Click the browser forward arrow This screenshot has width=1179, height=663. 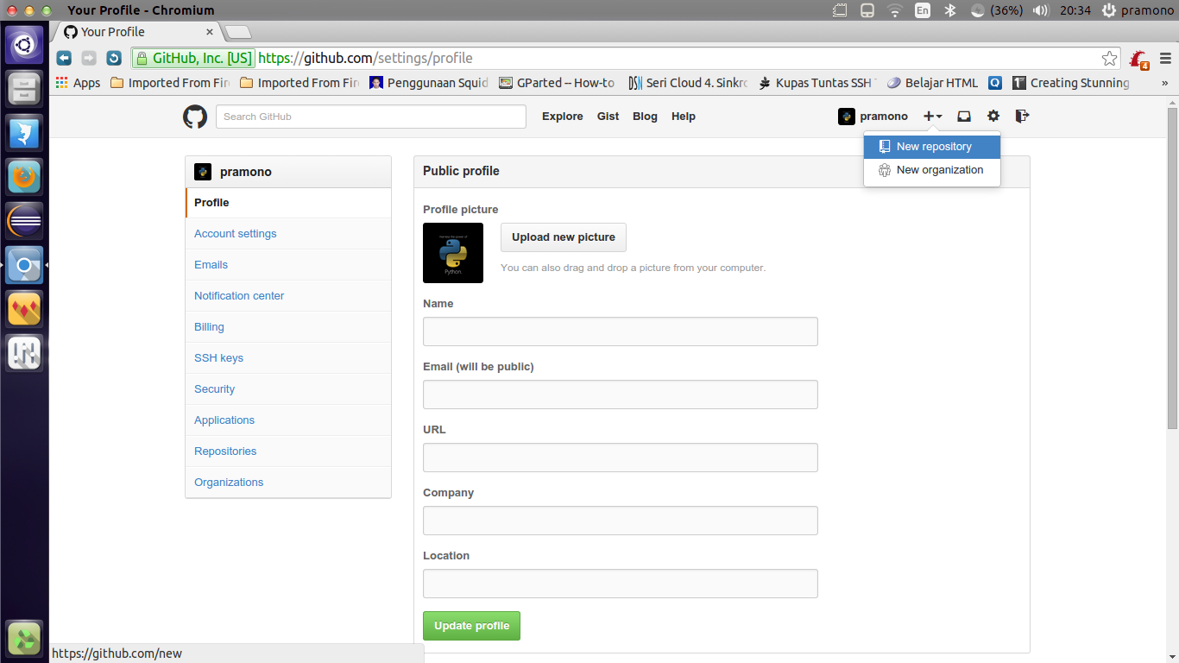[89, 58]
